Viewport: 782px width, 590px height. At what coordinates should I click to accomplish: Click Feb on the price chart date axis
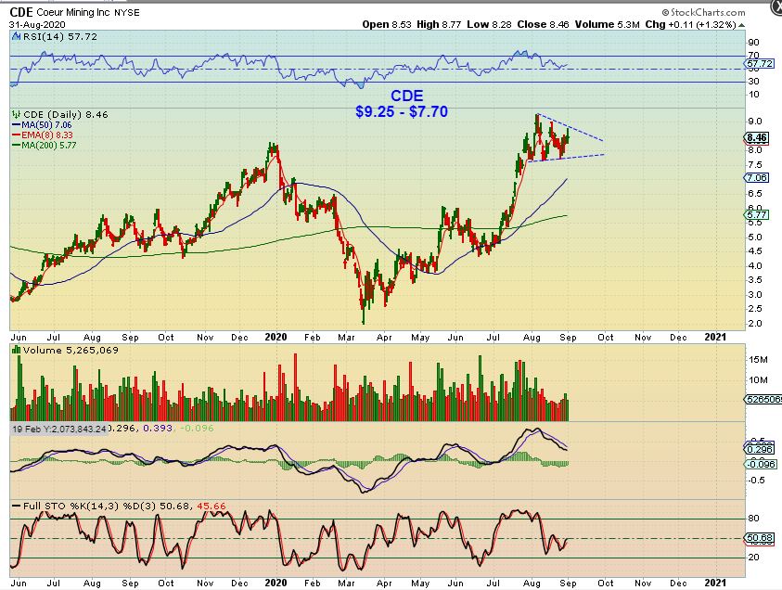(x=313, y=338)
